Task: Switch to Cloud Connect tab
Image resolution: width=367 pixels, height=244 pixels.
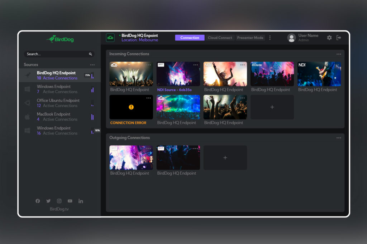Action: (x=220, y=38)
